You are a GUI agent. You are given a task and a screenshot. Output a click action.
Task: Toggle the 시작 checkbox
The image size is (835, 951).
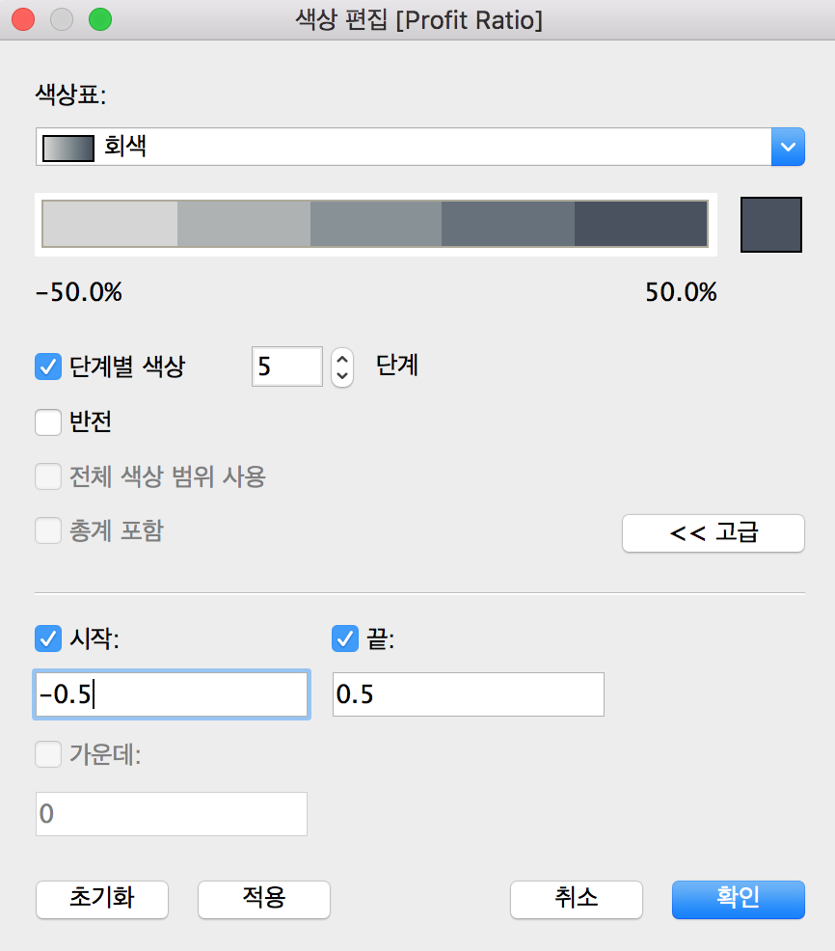[x=48, y=639]
